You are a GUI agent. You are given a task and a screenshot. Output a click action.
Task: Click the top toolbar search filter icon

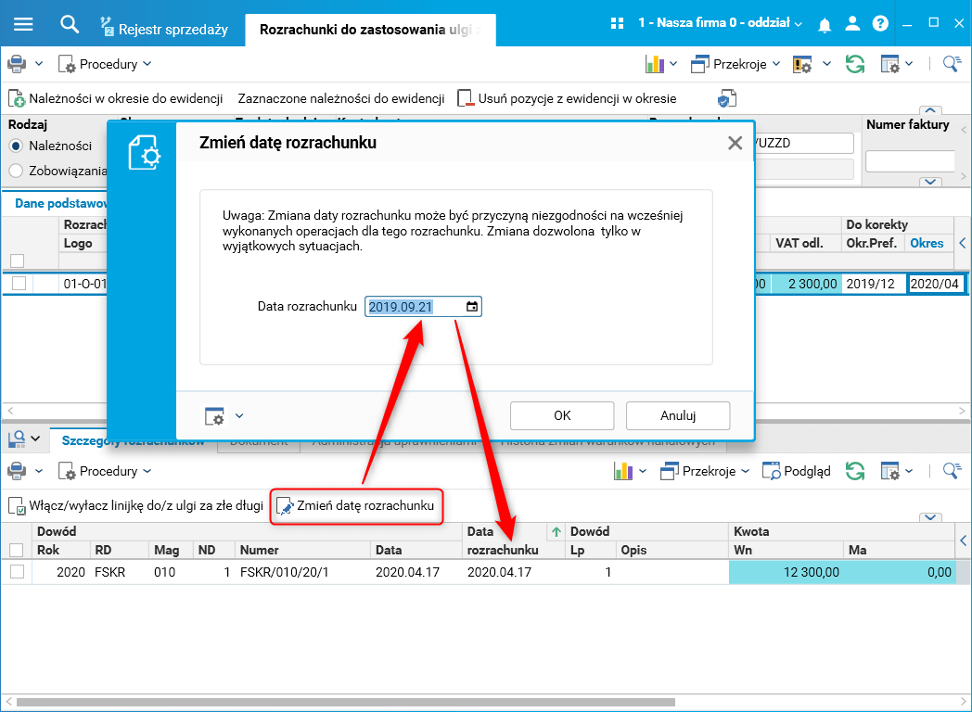point(952,63)
